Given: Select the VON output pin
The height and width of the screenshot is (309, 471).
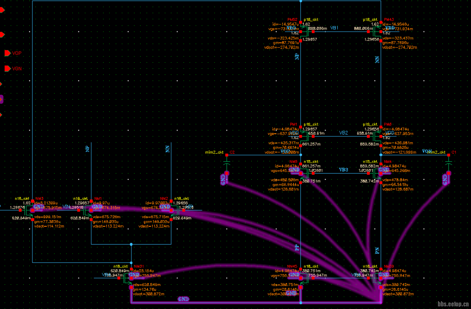Looking at the screenshot, I should point(7,68).
